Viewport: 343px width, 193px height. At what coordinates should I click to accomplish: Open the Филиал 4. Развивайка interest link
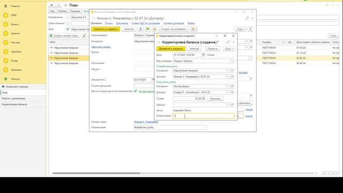point(146,122)
